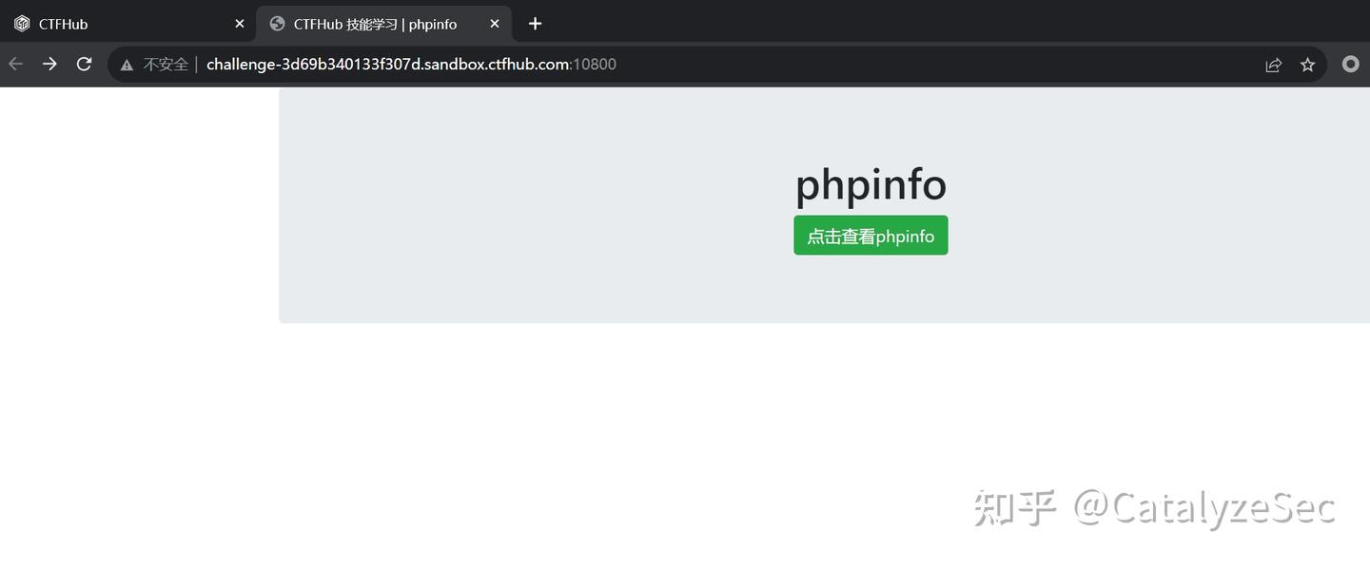The image size is (1370, 569).
Task: Close the CTFHub tab
Action: pyautogui.click(x=240, y=23)
